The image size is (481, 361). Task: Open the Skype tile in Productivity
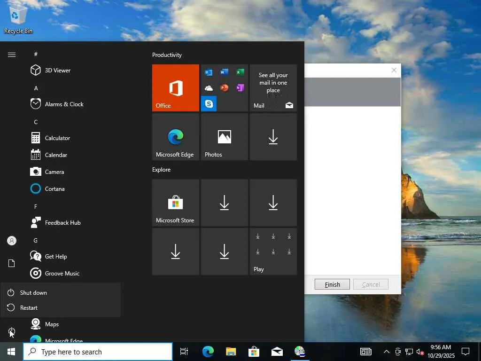[x=209, y=104]
